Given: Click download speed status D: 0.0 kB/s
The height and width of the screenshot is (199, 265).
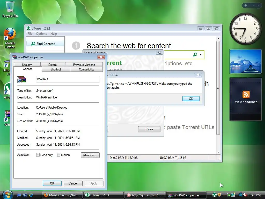Looking at the screenshot, I should 123,158.
